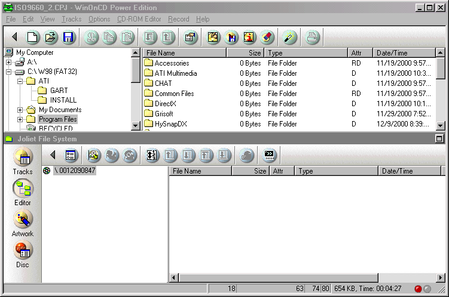Expand the Program Files folder node
The image size is (449, 297).
[x=20, y=119]
